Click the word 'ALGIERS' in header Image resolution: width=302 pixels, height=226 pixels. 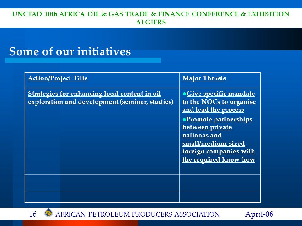pyautogui.click(x=151, y=22)
